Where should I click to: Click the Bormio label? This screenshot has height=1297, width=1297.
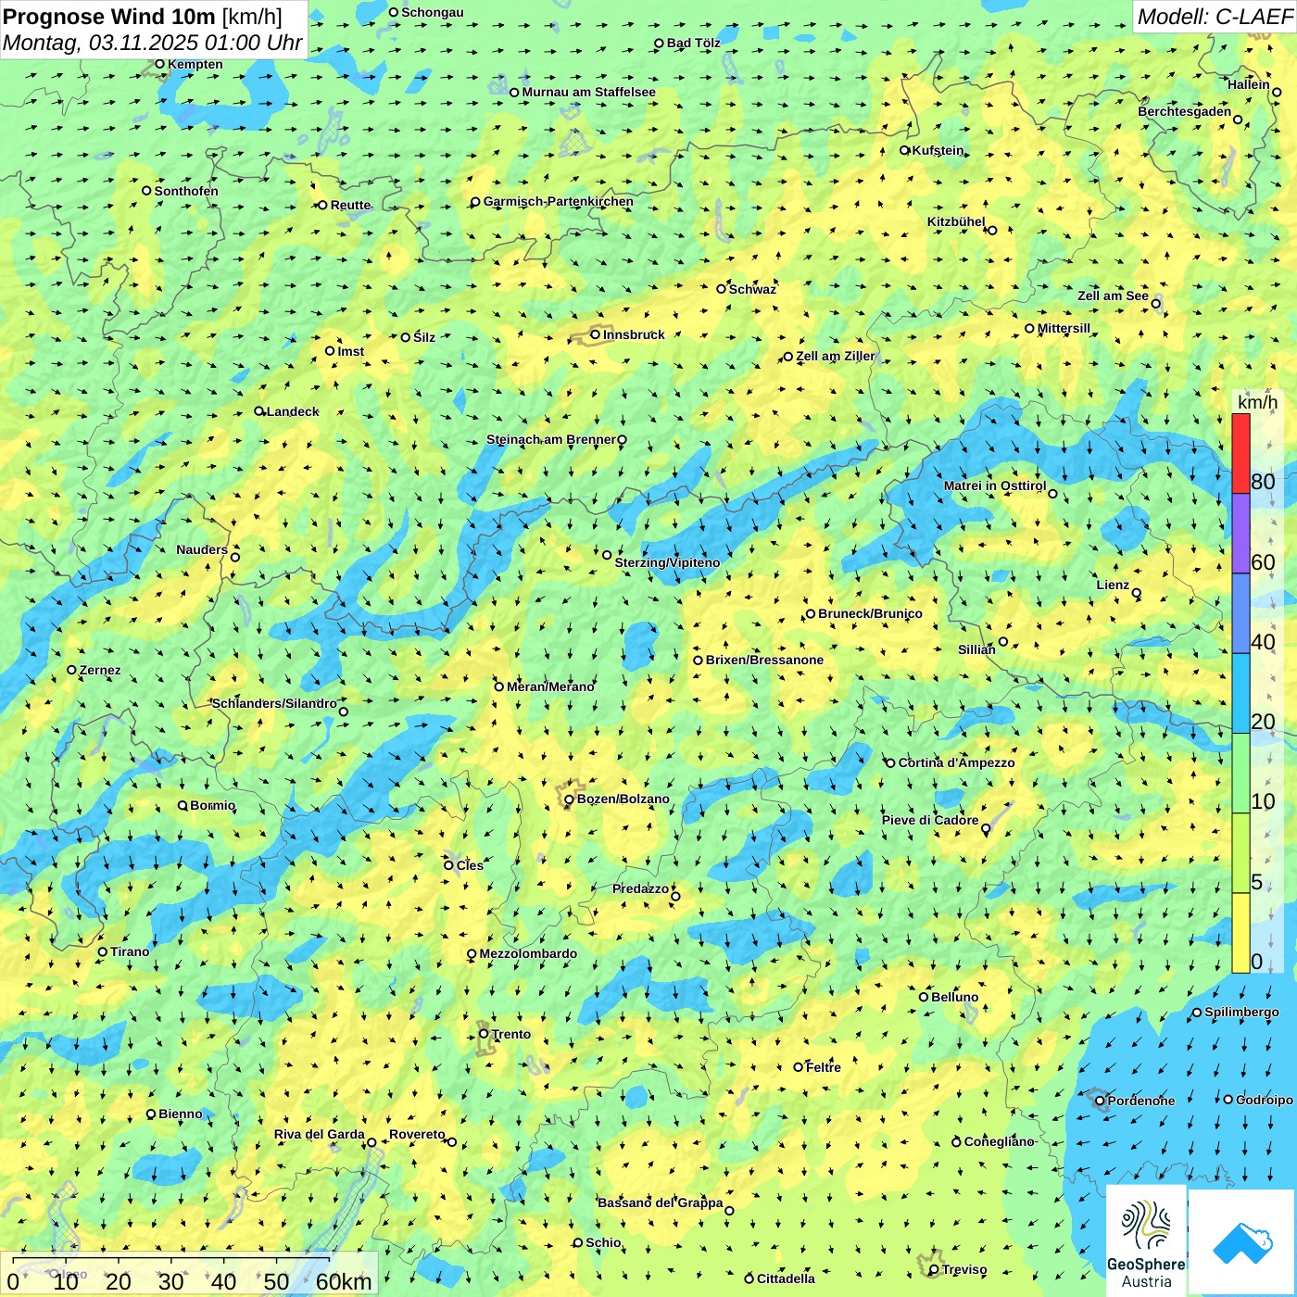[213, 805]
